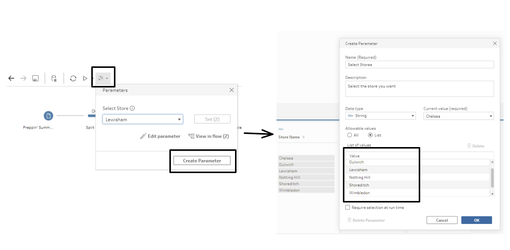Select Shoreditch in the Store Name column
Viewport: 510px width, 250px height.
pyautogui.click(x=306, y=184)
